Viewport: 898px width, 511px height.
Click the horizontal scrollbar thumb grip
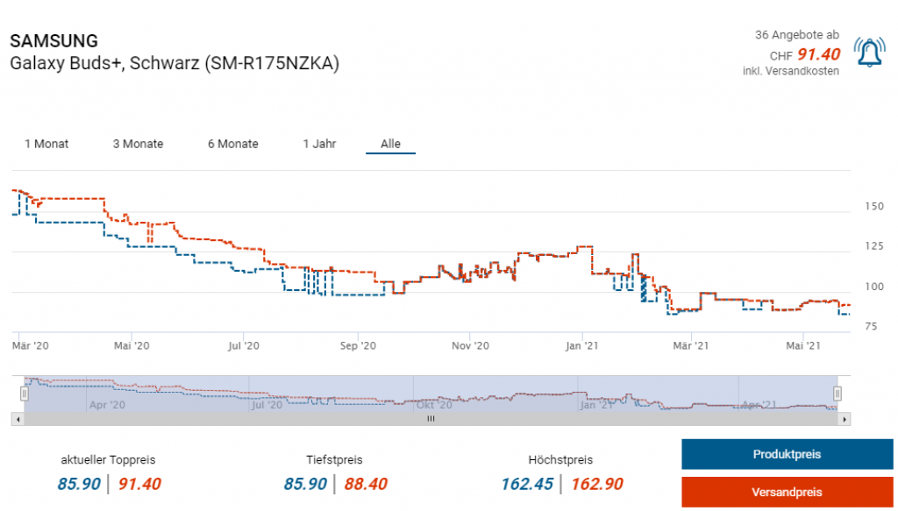pos(431,420)
